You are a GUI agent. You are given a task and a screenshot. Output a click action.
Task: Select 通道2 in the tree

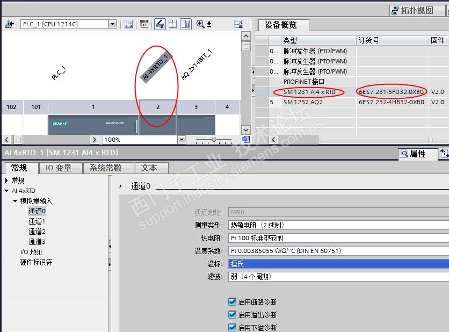point(37,232)
